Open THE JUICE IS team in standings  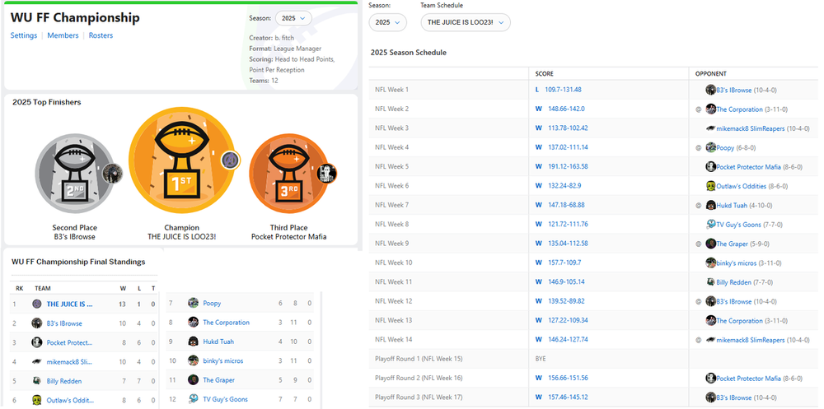[x=69, y=304]
